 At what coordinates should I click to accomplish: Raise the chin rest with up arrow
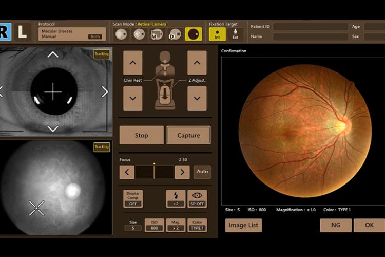(133, 63)
